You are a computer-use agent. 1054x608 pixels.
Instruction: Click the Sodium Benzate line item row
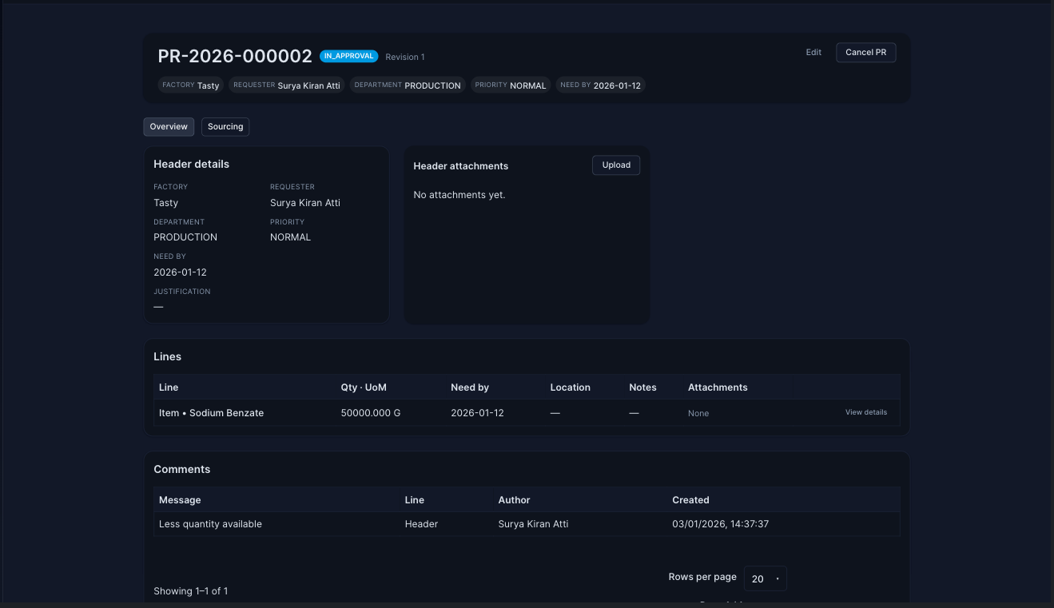pyautogui.click(x=211, y=413)
